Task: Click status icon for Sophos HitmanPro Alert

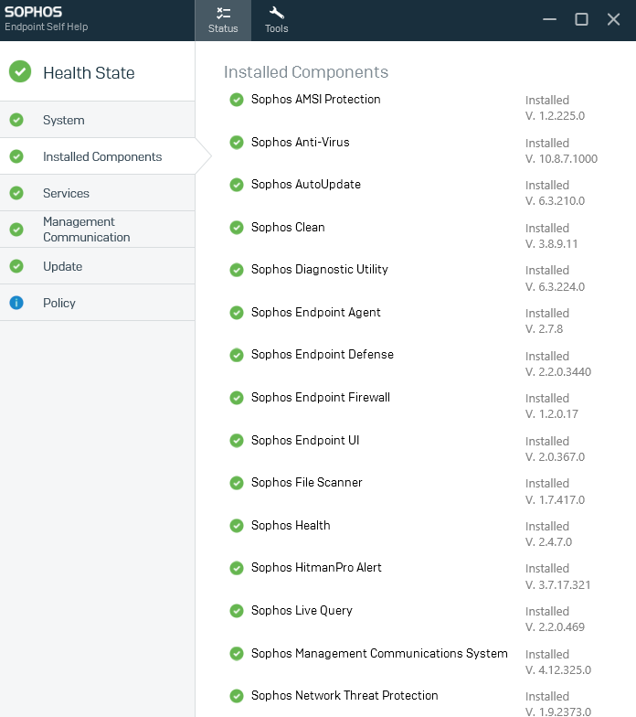Action: (x=237, y=568)
